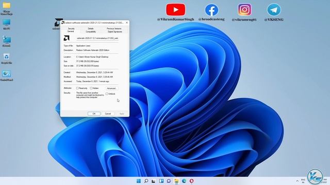Open taskbar Search magnifier
The width and height of the screenshot is (330, 185).
click(x=146, y=181)
